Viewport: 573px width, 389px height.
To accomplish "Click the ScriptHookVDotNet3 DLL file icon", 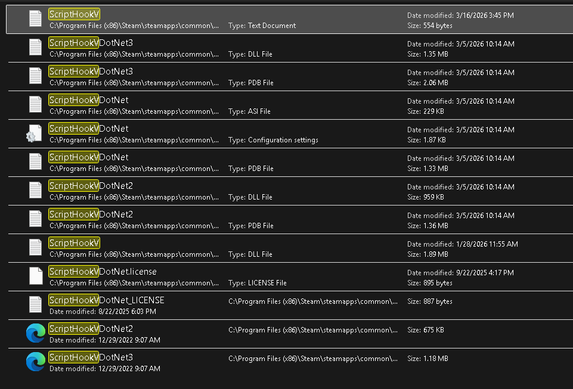I will pyautogui.click(x=36, y=47).
